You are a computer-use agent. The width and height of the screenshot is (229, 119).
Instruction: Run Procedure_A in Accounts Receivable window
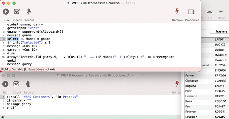(5, 84)
